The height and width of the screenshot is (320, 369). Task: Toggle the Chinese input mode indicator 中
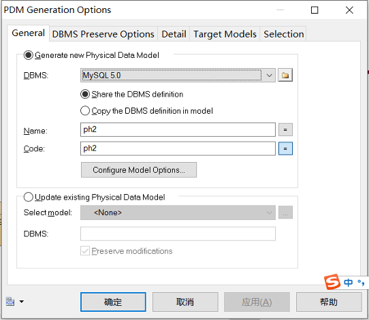point(348,283)
